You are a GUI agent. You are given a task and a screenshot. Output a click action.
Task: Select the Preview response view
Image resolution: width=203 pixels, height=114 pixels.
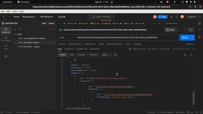click(x=82, y=55)
